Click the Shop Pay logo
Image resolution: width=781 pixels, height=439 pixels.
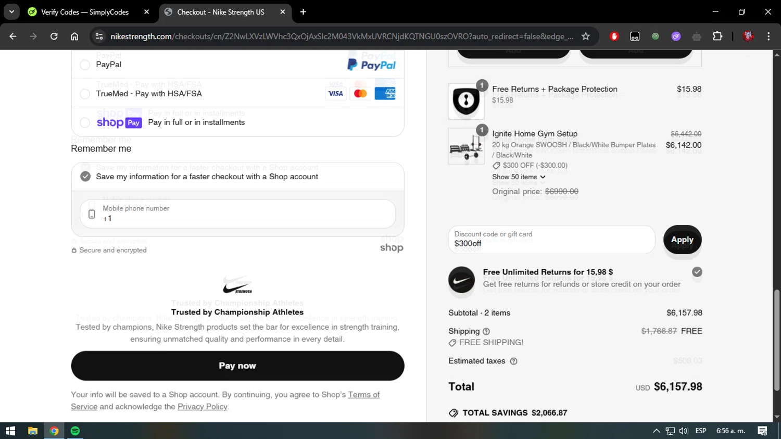[119, 122]
